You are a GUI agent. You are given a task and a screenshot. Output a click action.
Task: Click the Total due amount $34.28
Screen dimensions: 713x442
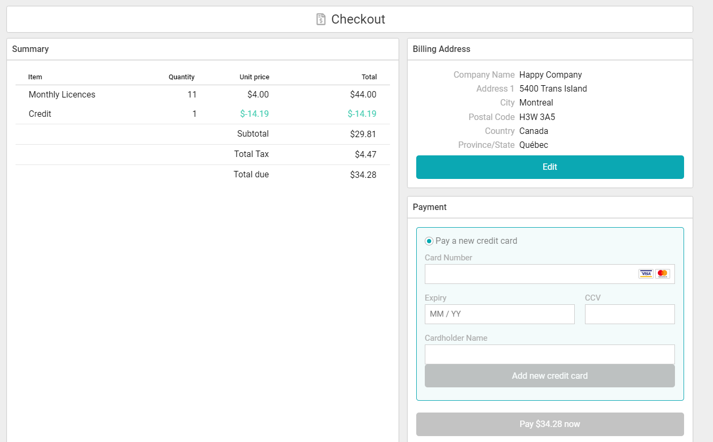coord(363,174)
